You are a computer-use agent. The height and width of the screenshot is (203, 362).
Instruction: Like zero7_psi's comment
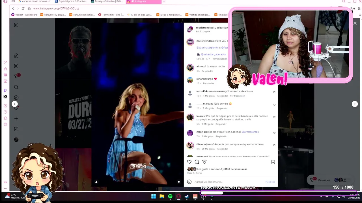tap(274, 133)
